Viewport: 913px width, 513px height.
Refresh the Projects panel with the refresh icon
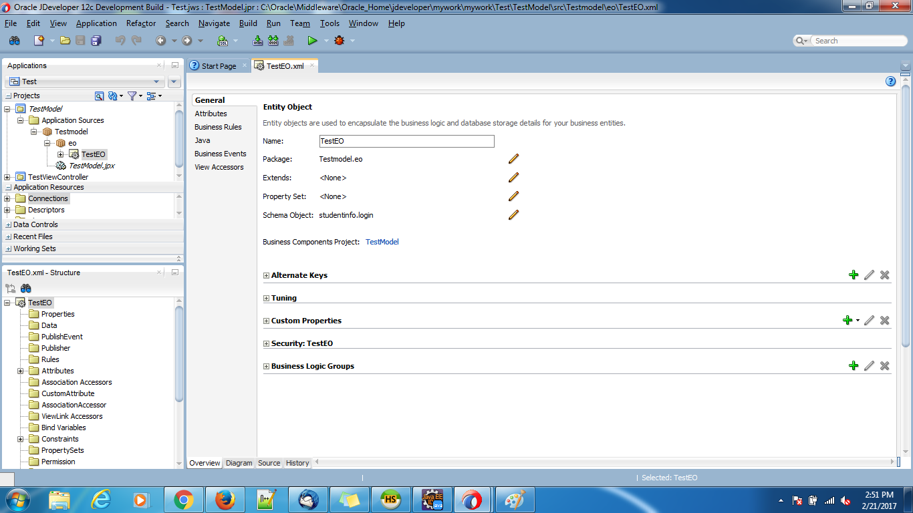point(111,96)
